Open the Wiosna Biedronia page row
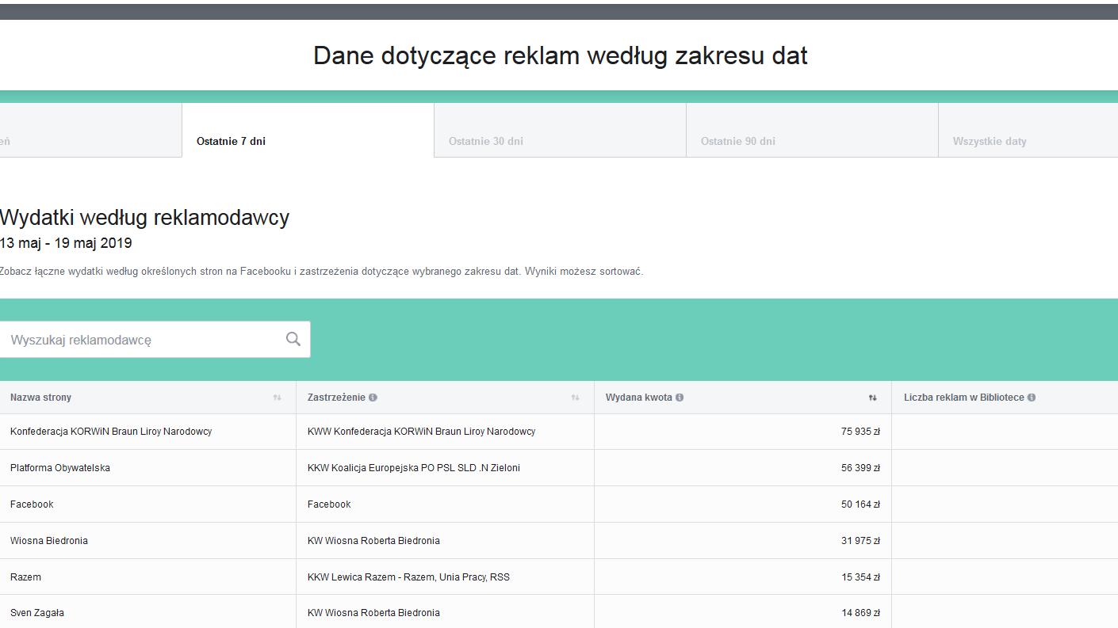Viewport: 1118px width, 628px height. [49, 541]
